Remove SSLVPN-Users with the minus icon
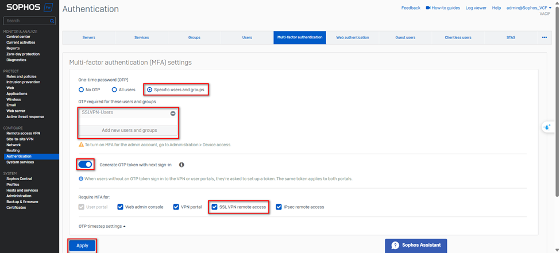The height and width of the screenshot is (253, 560). [172, 114]
